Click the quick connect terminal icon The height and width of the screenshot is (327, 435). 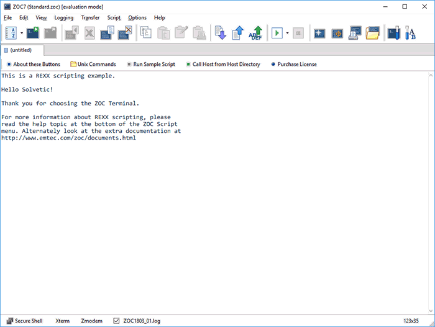pos(33,33)
